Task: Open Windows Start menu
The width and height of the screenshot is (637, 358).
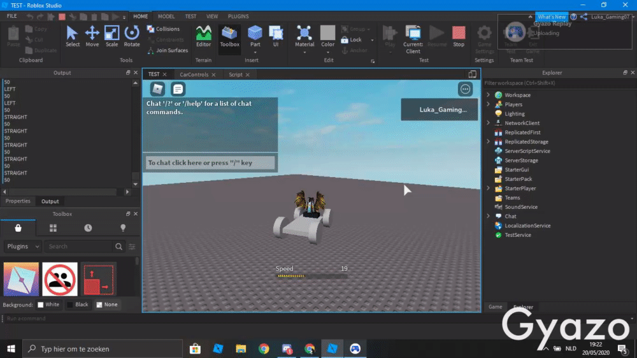Action: 11,348
